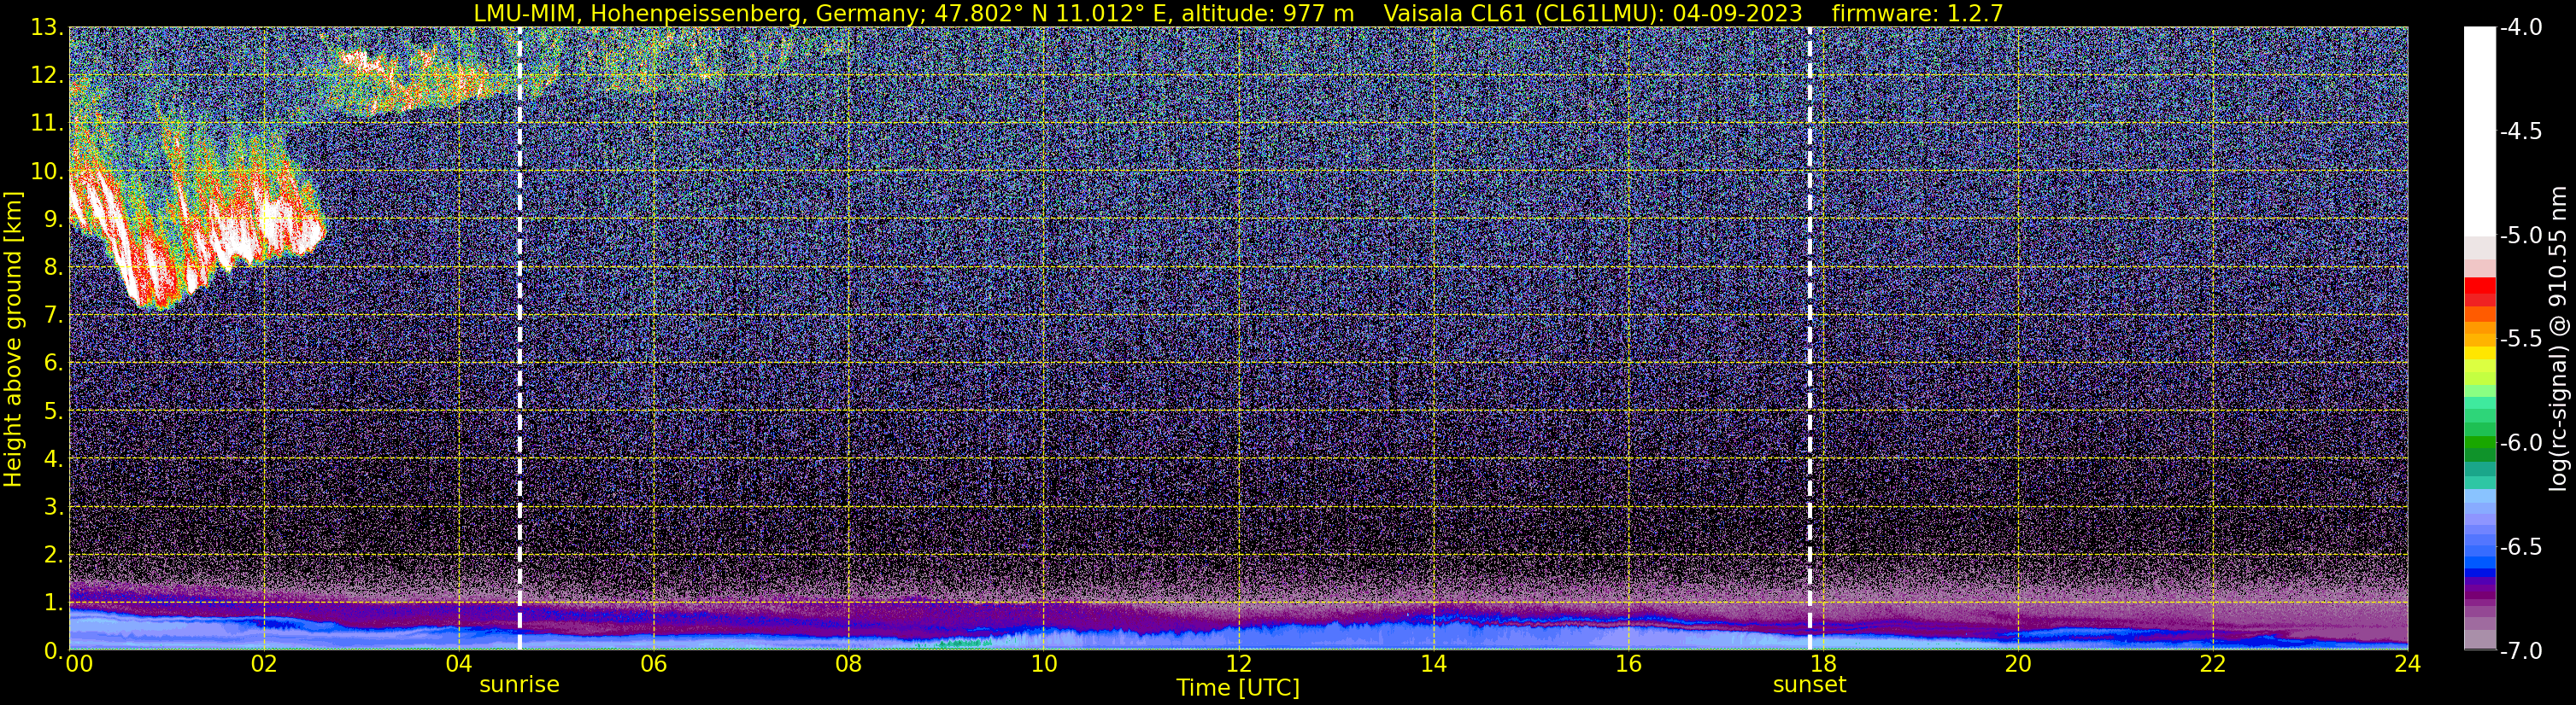Click the time axis tick label '08'

tap(848, 664)
